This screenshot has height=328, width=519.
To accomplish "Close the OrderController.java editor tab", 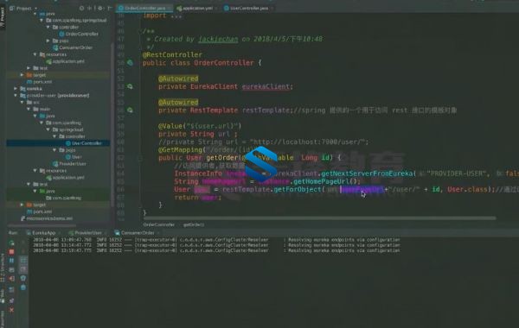I will click(x=170, y=9).
